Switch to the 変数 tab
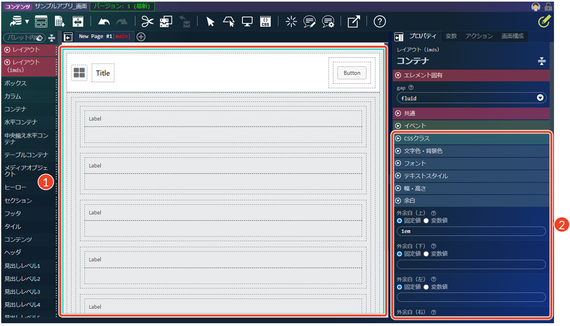Viewport: 570px width, 326px height. 451,36
